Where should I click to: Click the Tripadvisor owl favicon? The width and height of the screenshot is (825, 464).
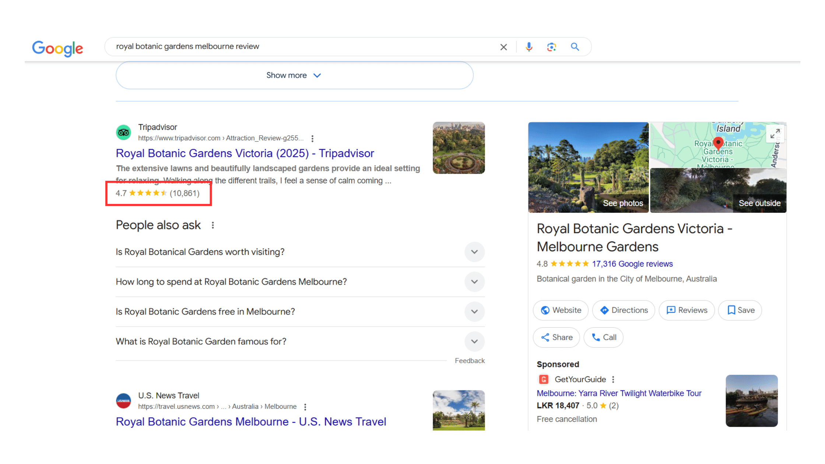pos(123,132)
